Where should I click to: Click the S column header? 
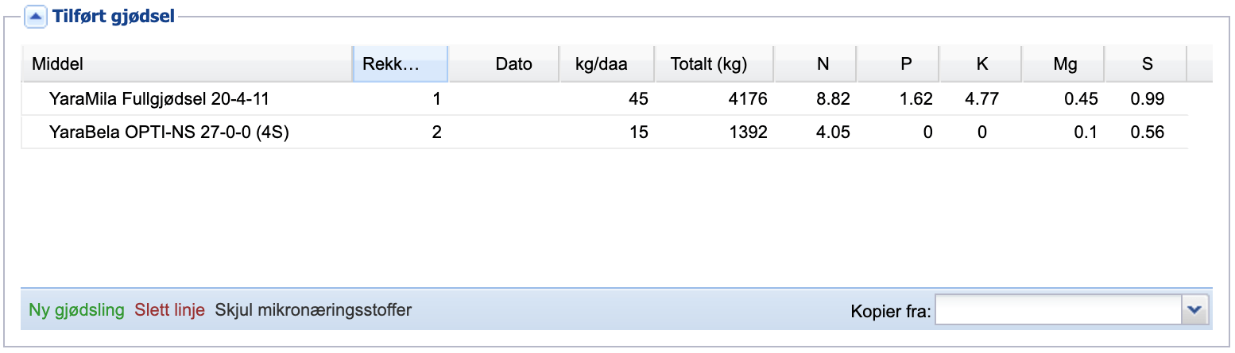point(1146,64)
